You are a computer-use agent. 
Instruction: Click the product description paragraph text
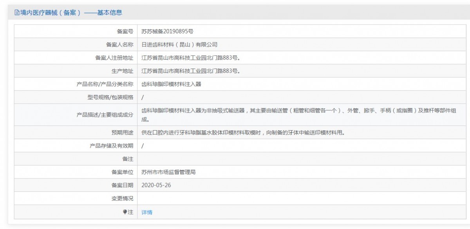click(298, 115)
